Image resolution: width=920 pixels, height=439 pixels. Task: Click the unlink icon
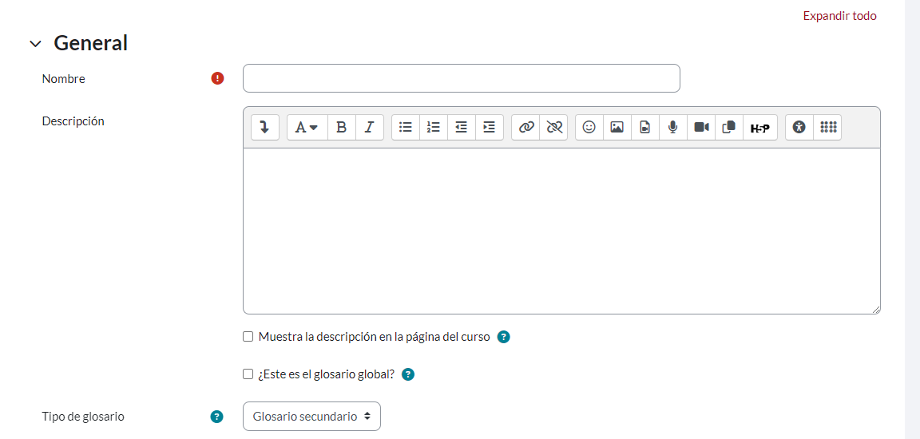pyautogui.click(x=553, y=127)
